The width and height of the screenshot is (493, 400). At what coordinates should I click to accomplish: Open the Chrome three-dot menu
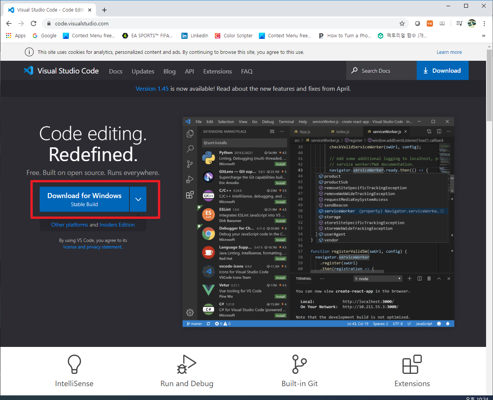[484, 23]
